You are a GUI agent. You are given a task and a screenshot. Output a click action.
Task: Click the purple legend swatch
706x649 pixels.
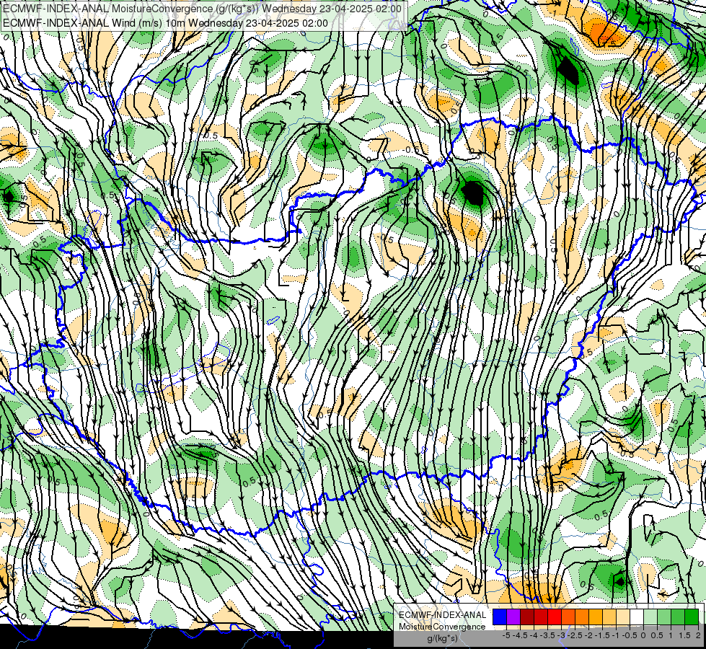coord(513,617)
